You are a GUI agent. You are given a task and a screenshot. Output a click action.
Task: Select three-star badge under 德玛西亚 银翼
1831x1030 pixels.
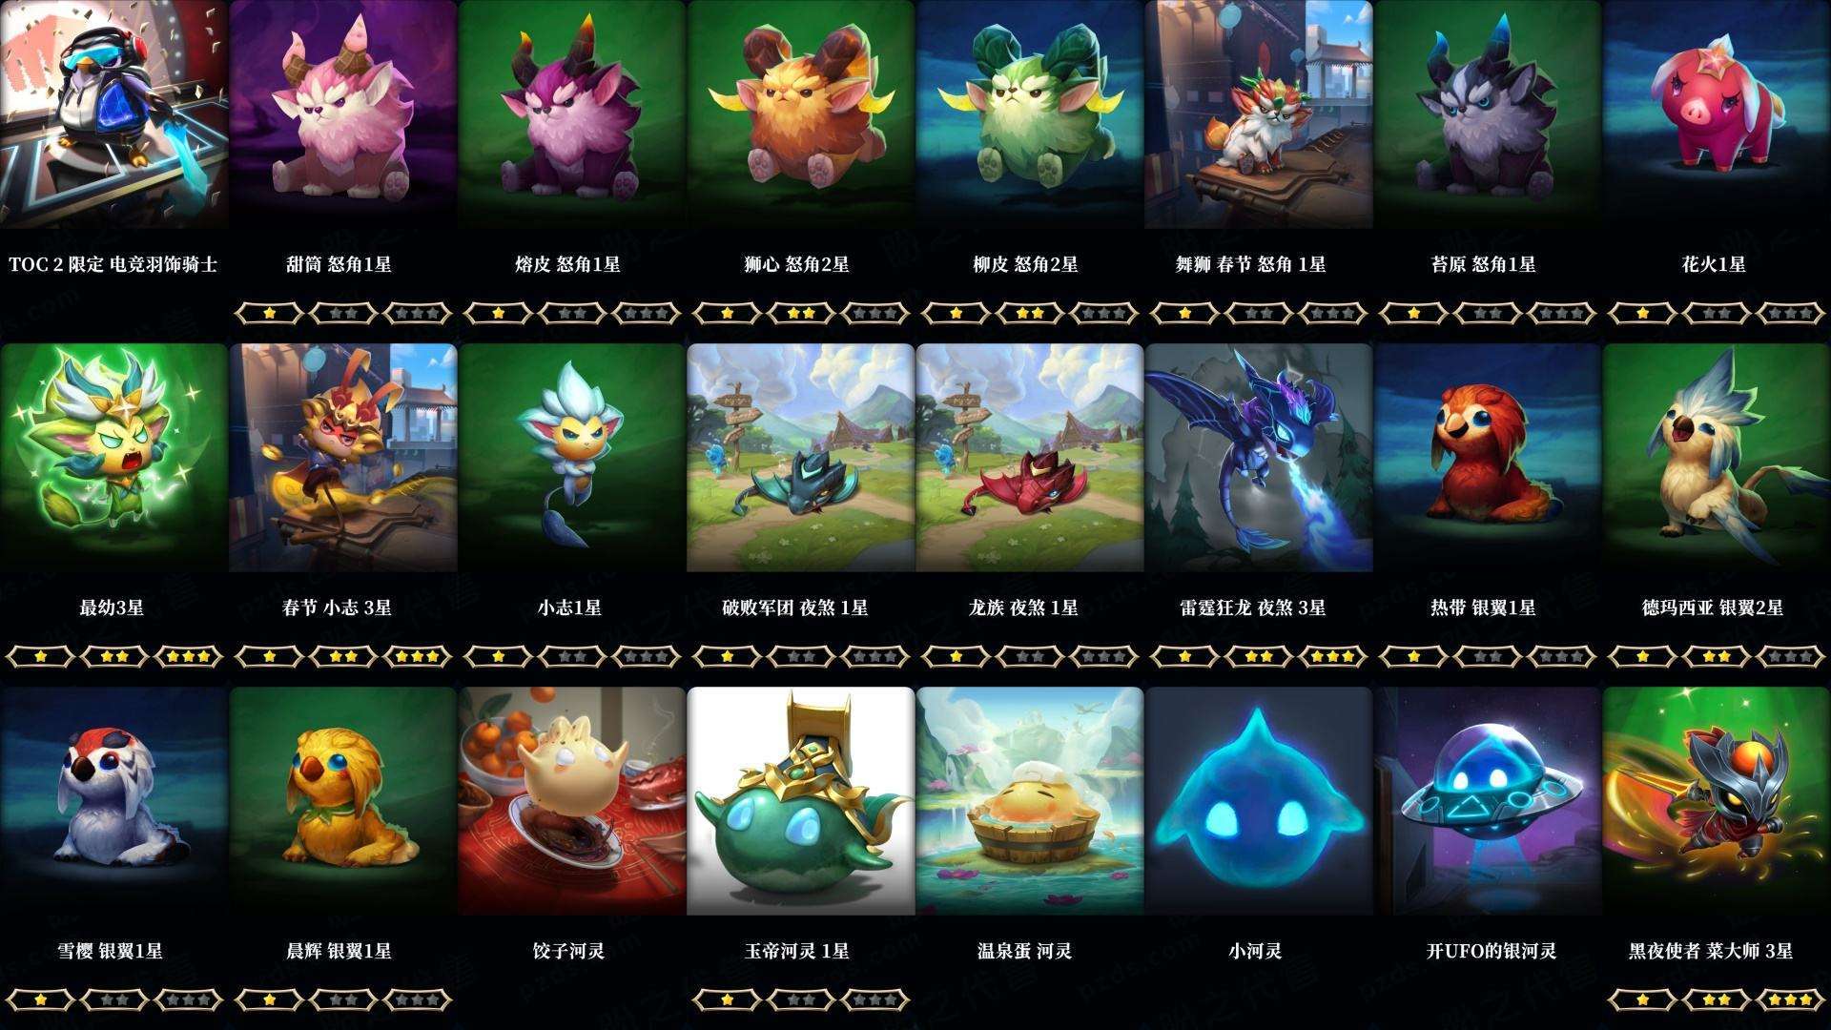click(1791, 656)
